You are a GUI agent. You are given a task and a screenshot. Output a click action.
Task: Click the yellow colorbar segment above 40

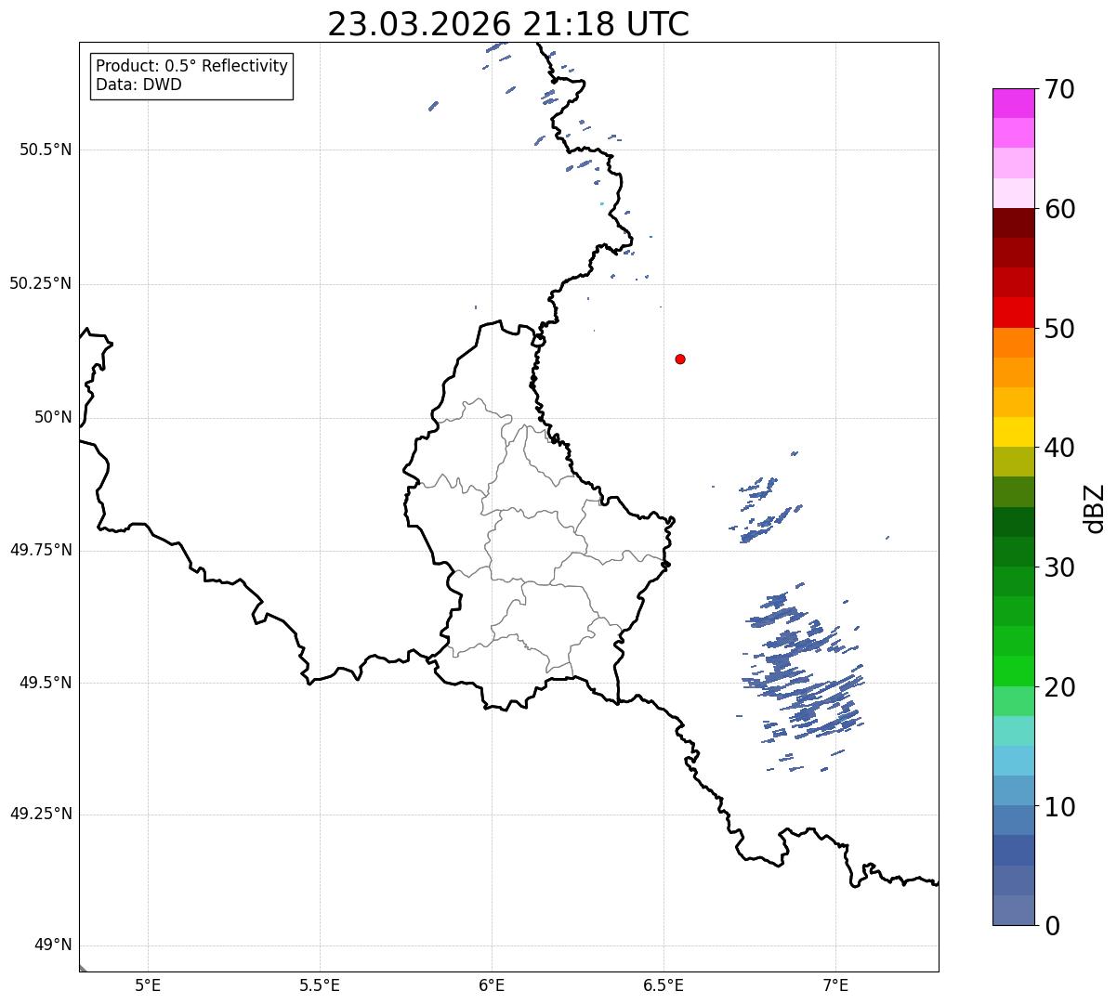1013,432
